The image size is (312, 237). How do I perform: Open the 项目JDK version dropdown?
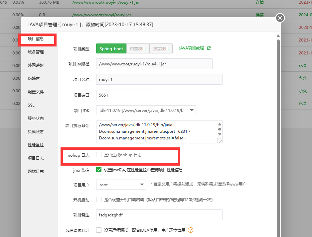pos(146,110)
